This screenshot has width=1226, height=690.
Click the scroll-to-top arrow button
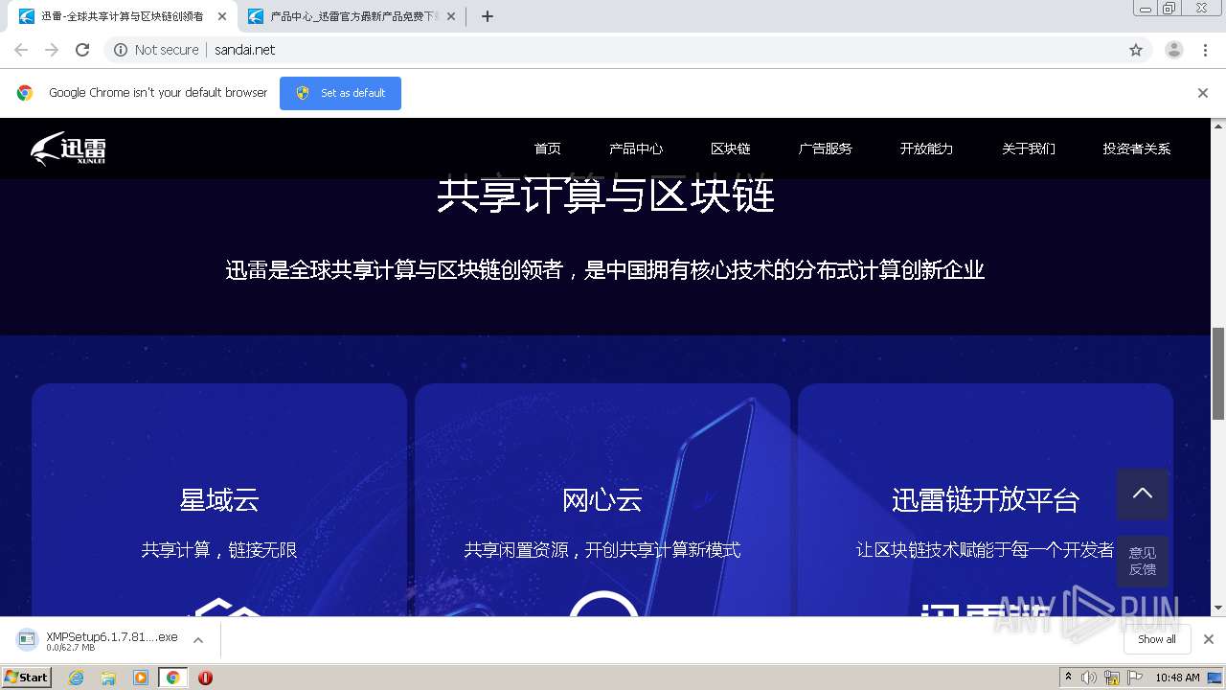click(1143, 494)
